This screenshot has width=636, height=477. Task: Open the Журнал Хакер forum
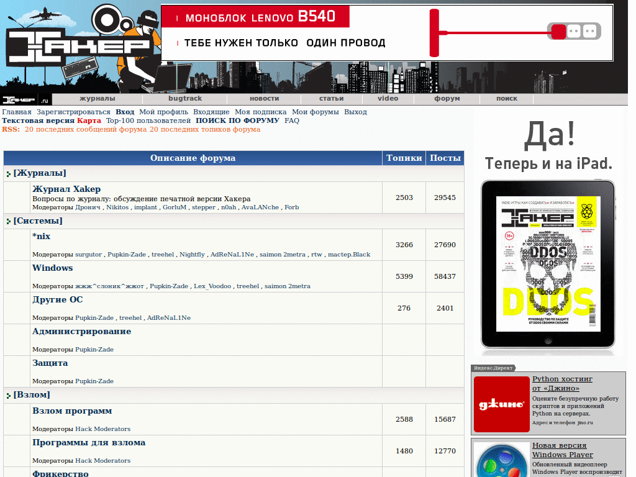click(x=66, y=189)
